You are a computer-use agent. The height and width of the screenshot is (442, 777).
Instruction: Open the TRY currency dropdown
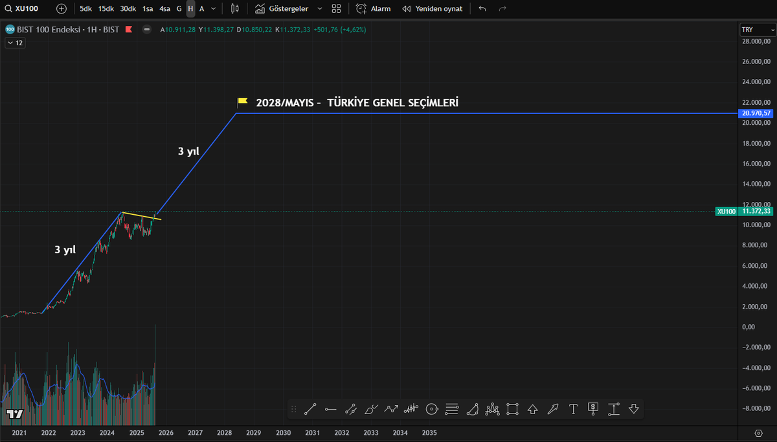pyautogui.click(x=756, y=30)
